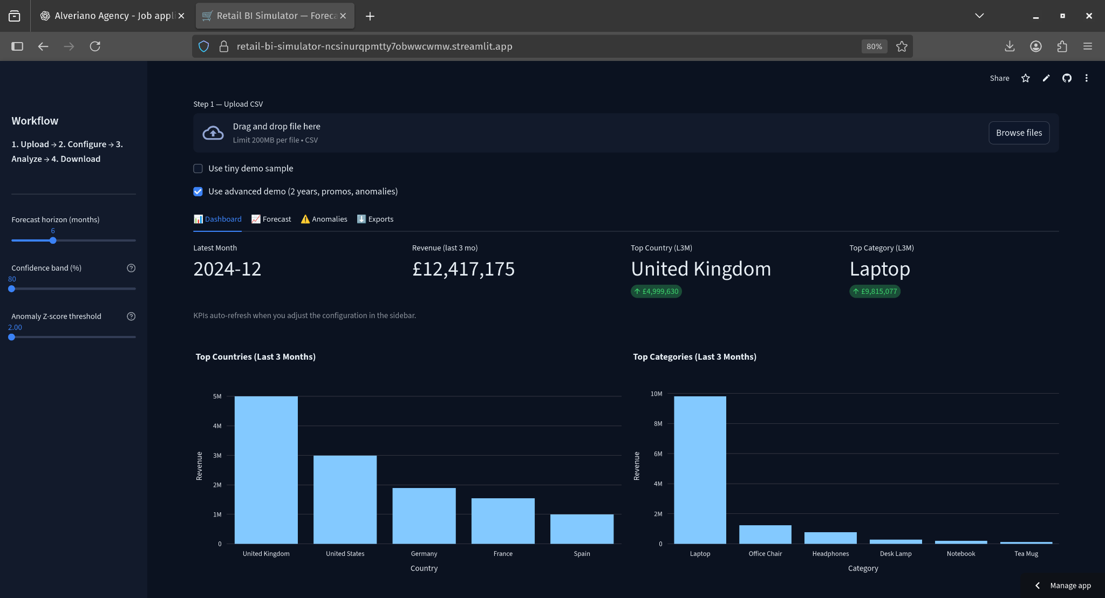1105x598 pixels.
Task: Click the Browse files button
Action: [x=1019, y=133]
